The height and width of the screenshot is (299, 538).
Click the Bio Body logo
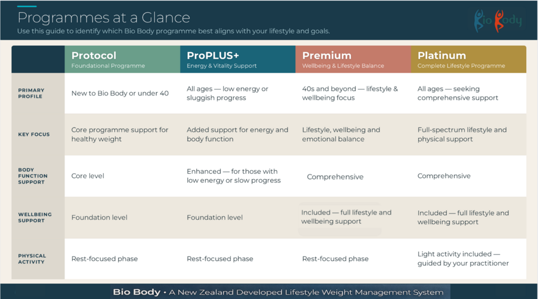tap(497, 21)
